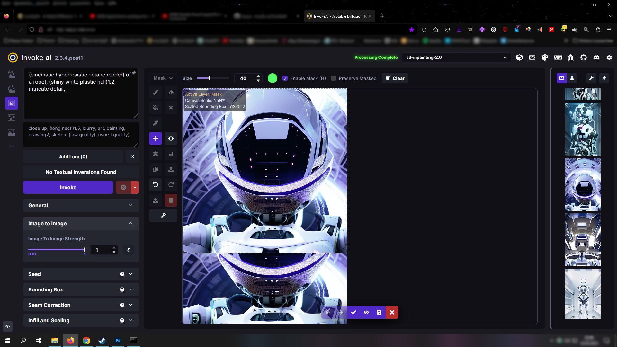Open the Unified Canvas settings wrench
This screenshot has width=617, height=347.
(163, 216)
